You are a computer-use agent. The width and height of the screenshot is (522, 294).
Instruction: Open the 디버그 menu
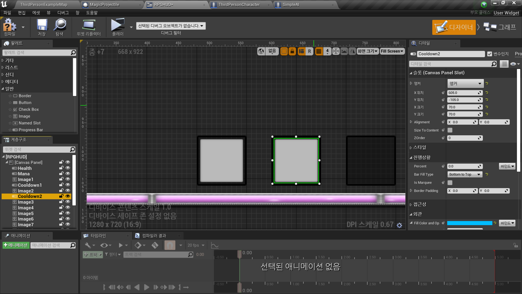(63, 13)
